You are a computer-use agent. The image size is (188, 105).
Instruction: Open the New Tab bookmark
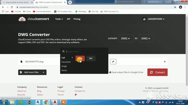(x=93, y=11)
